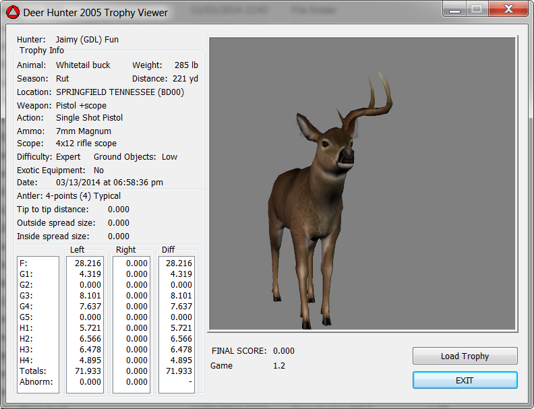This screenshot has height=409, width=534.
Task: Click the Load Trophy button
Action: [465, 356]
